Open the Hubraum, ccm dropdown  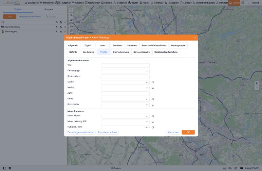(x=125, y=127)
